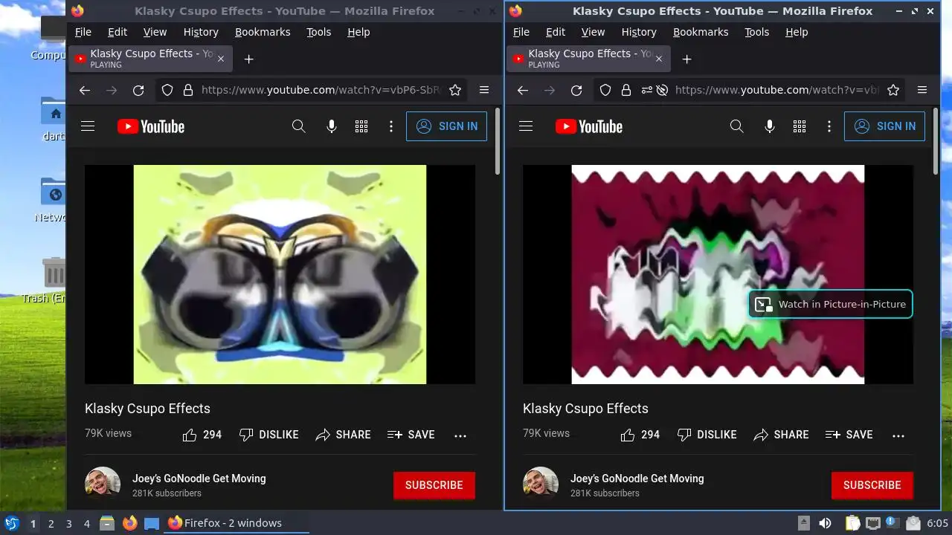Click Joey's GoNoodle channel avatar in left window
This screenshot has width=952, height=535.
tap(103, 485)
